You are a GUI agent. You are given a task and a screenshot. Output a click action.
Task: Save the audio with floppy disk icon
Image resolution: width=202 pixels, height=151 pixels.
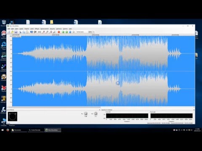coord(16,32)
